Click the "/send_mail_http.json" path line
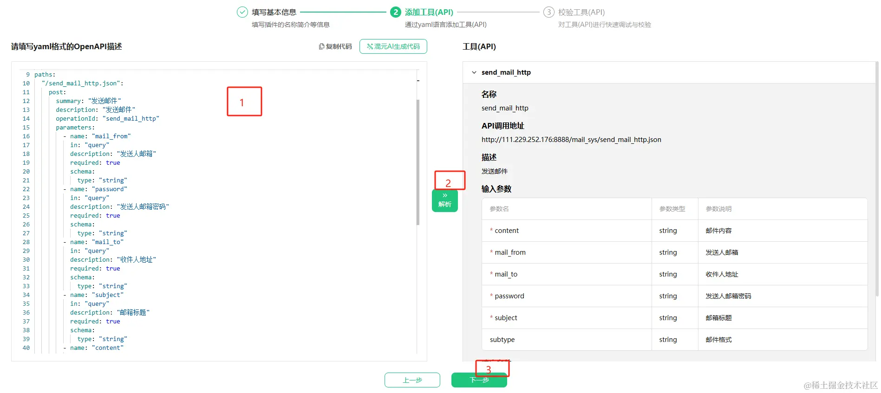Screen dimensions: 881x393 (x=83, y=83)
